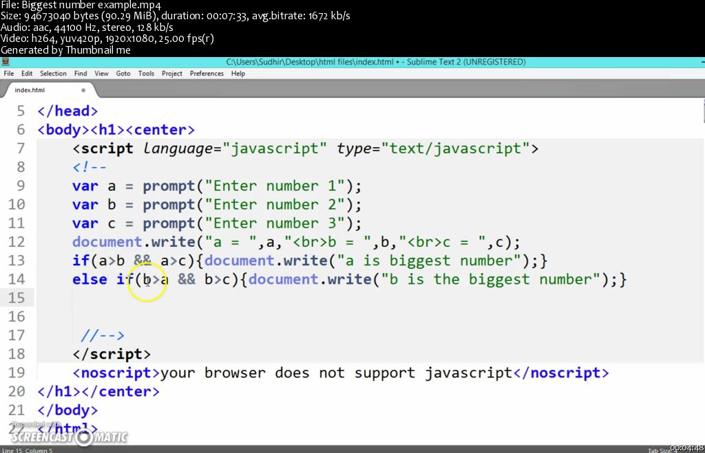
Task: Click the //--> comment on line 17
Action: pos(103,335)
